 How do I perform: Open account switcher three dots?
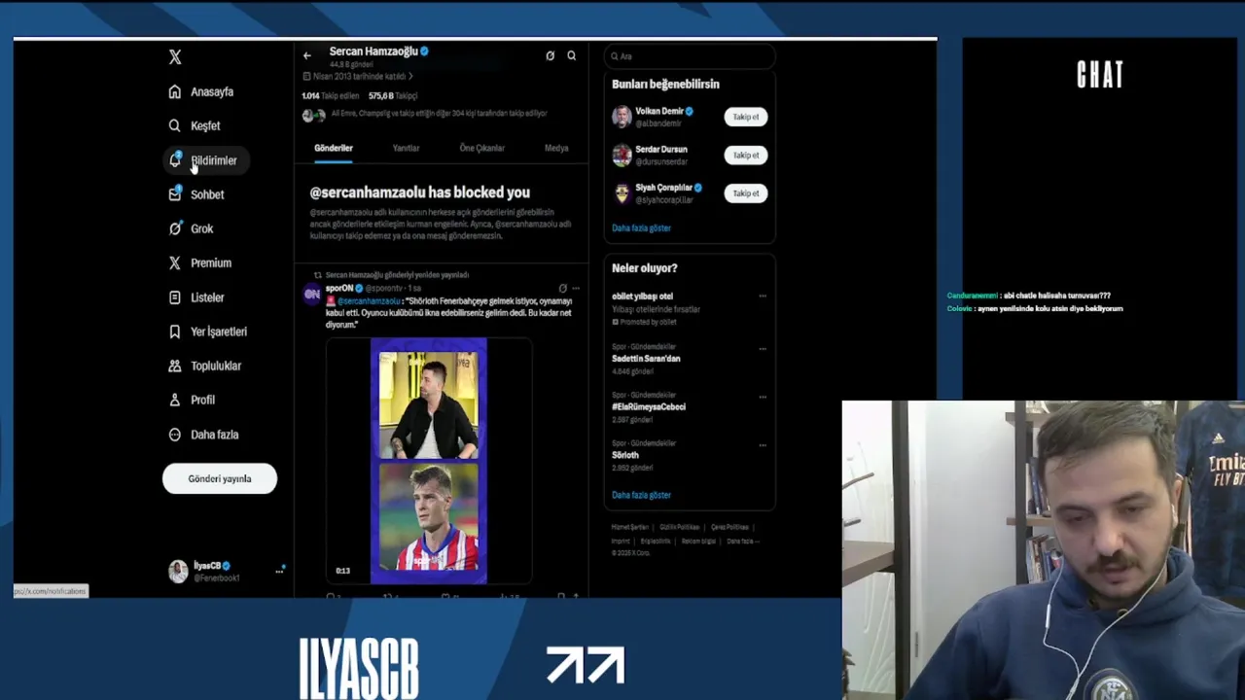coord(279,571)
